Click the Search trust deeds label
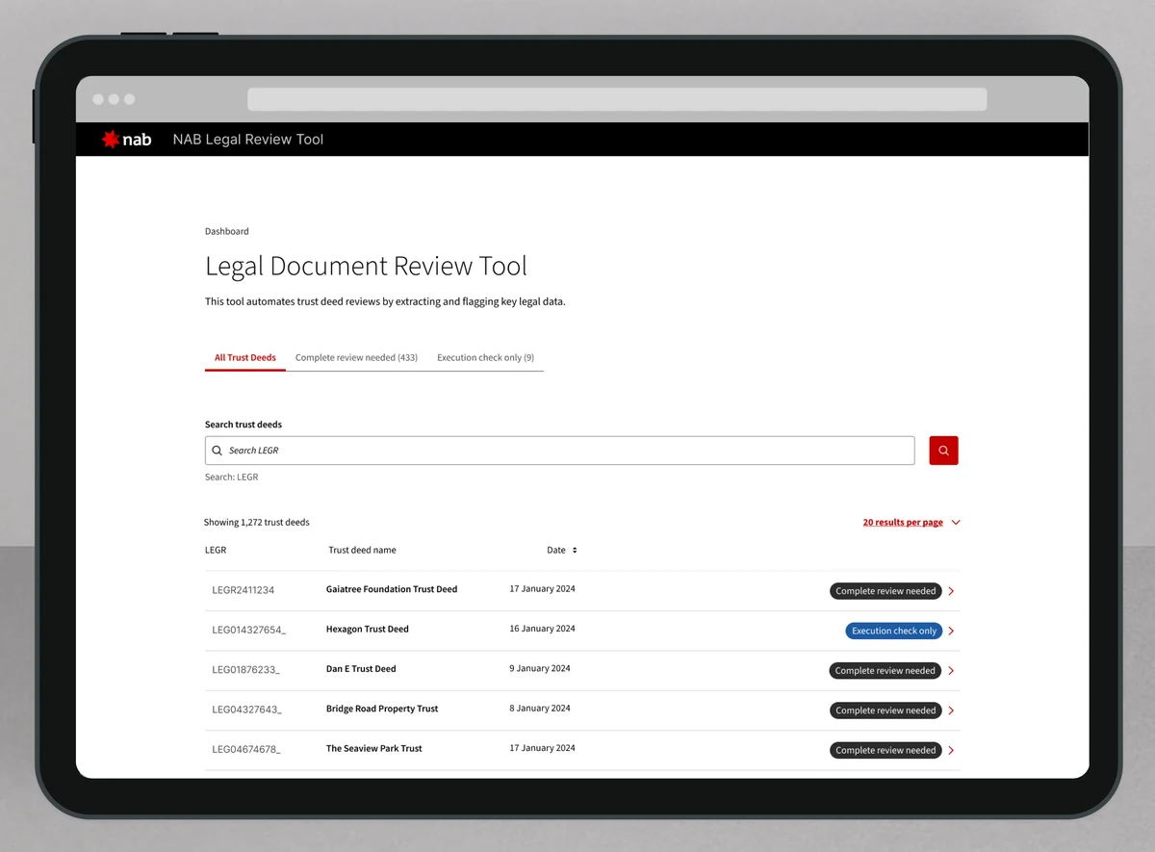Viewport: 1155px width, 852px height. [244, 425]
